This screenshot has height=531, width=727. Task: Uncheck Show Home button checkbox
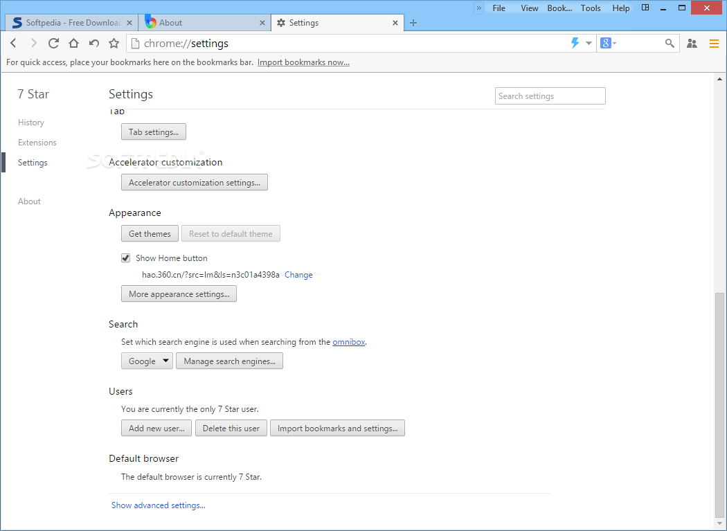(x=125, y=258)
